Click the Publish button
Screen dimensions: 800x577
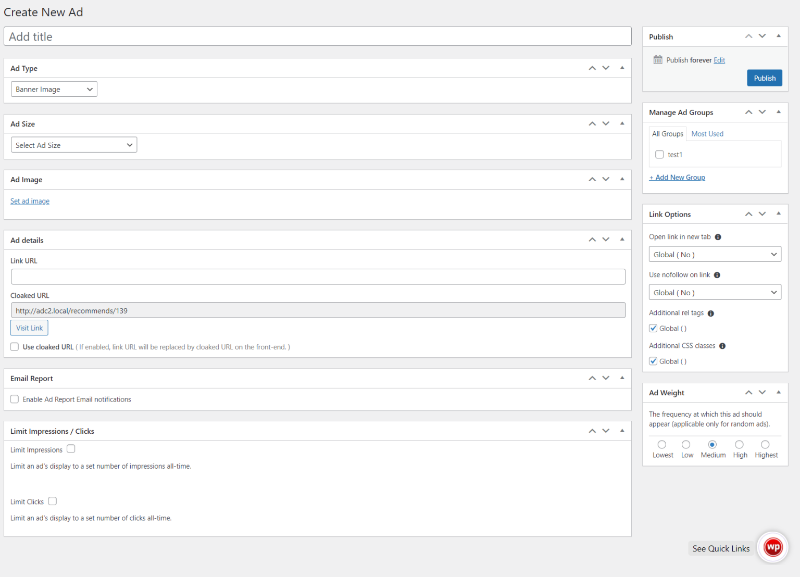pos(764,78)
